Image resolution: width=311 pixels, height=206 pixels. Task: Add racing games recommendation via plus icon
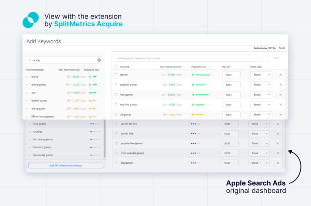(27, 85)
